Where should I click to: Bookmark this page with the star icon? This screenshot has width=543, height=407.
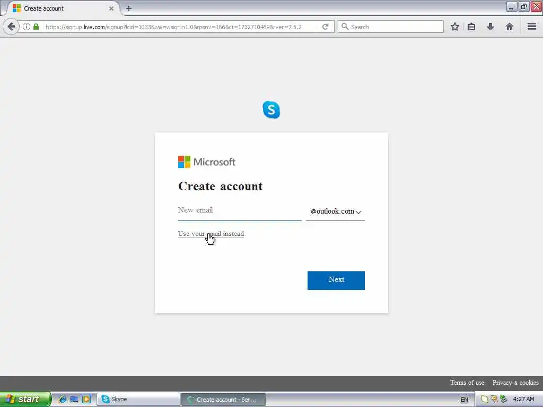454,26
